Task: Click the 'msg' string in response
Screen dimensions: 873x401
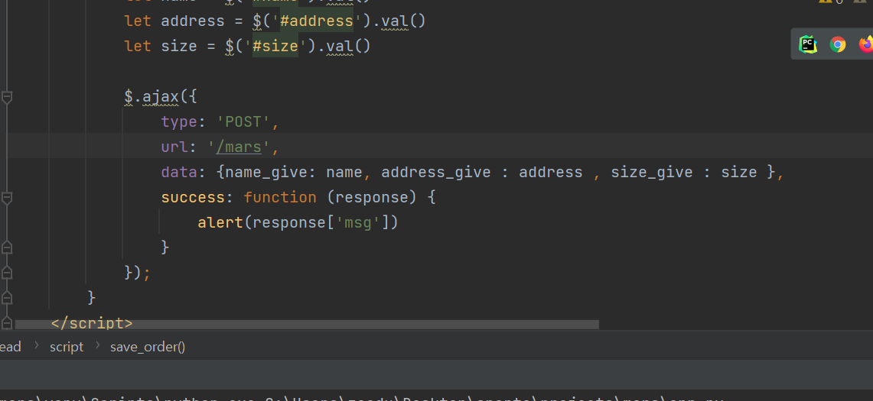Action: pos(357,222)
